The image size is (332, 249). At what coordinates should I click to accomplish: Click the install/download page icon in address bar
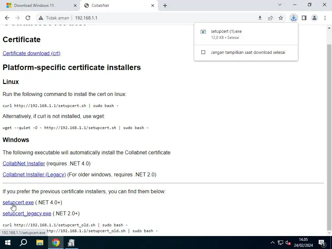pos(260,18)
